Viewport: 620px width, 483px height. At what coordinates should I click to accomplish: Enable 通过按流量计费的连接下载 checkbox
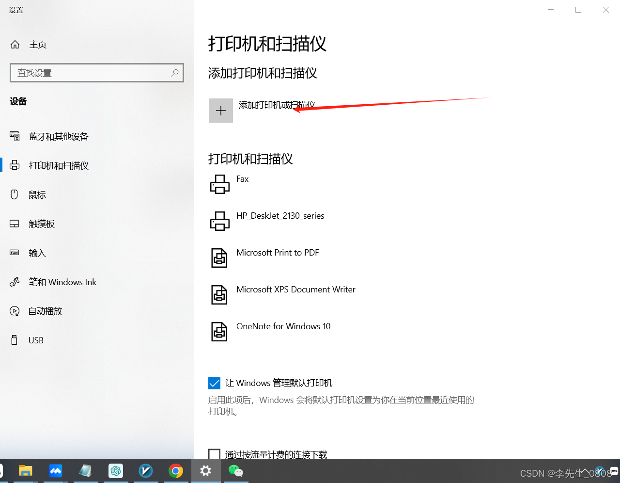(x=214, y=454)
